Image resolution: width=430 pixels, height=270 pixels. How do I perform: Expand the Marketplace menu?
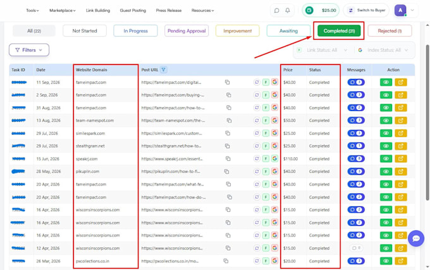pos(62,10)
